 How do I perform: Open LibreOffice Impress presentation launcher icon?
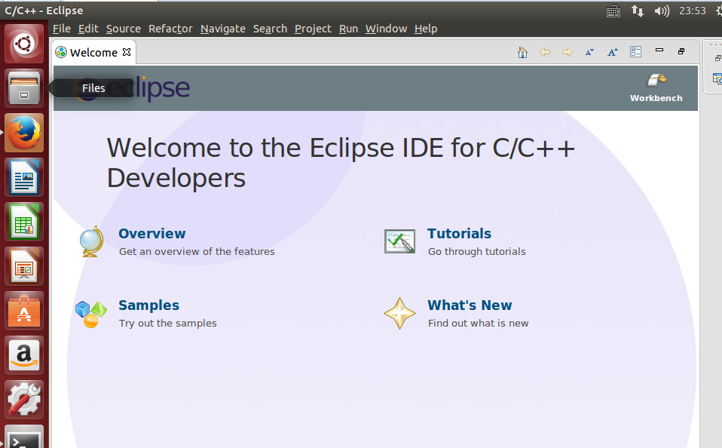[24, 266]
